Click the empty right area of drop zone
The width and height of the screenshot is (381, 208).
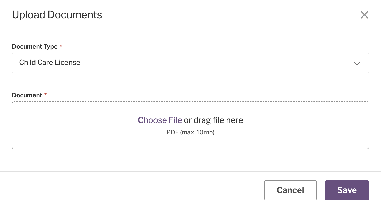point(317,125)
